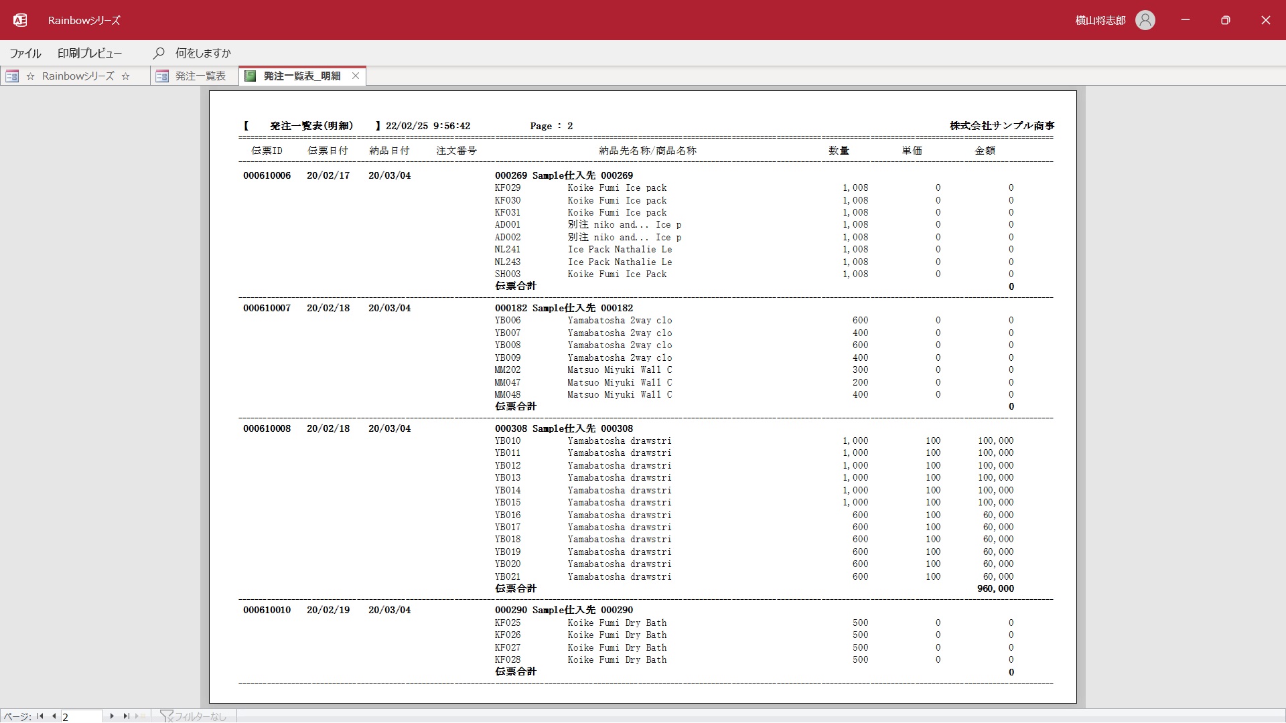Go to the first page
The image size is (1286, 723).
coord(40,716)
